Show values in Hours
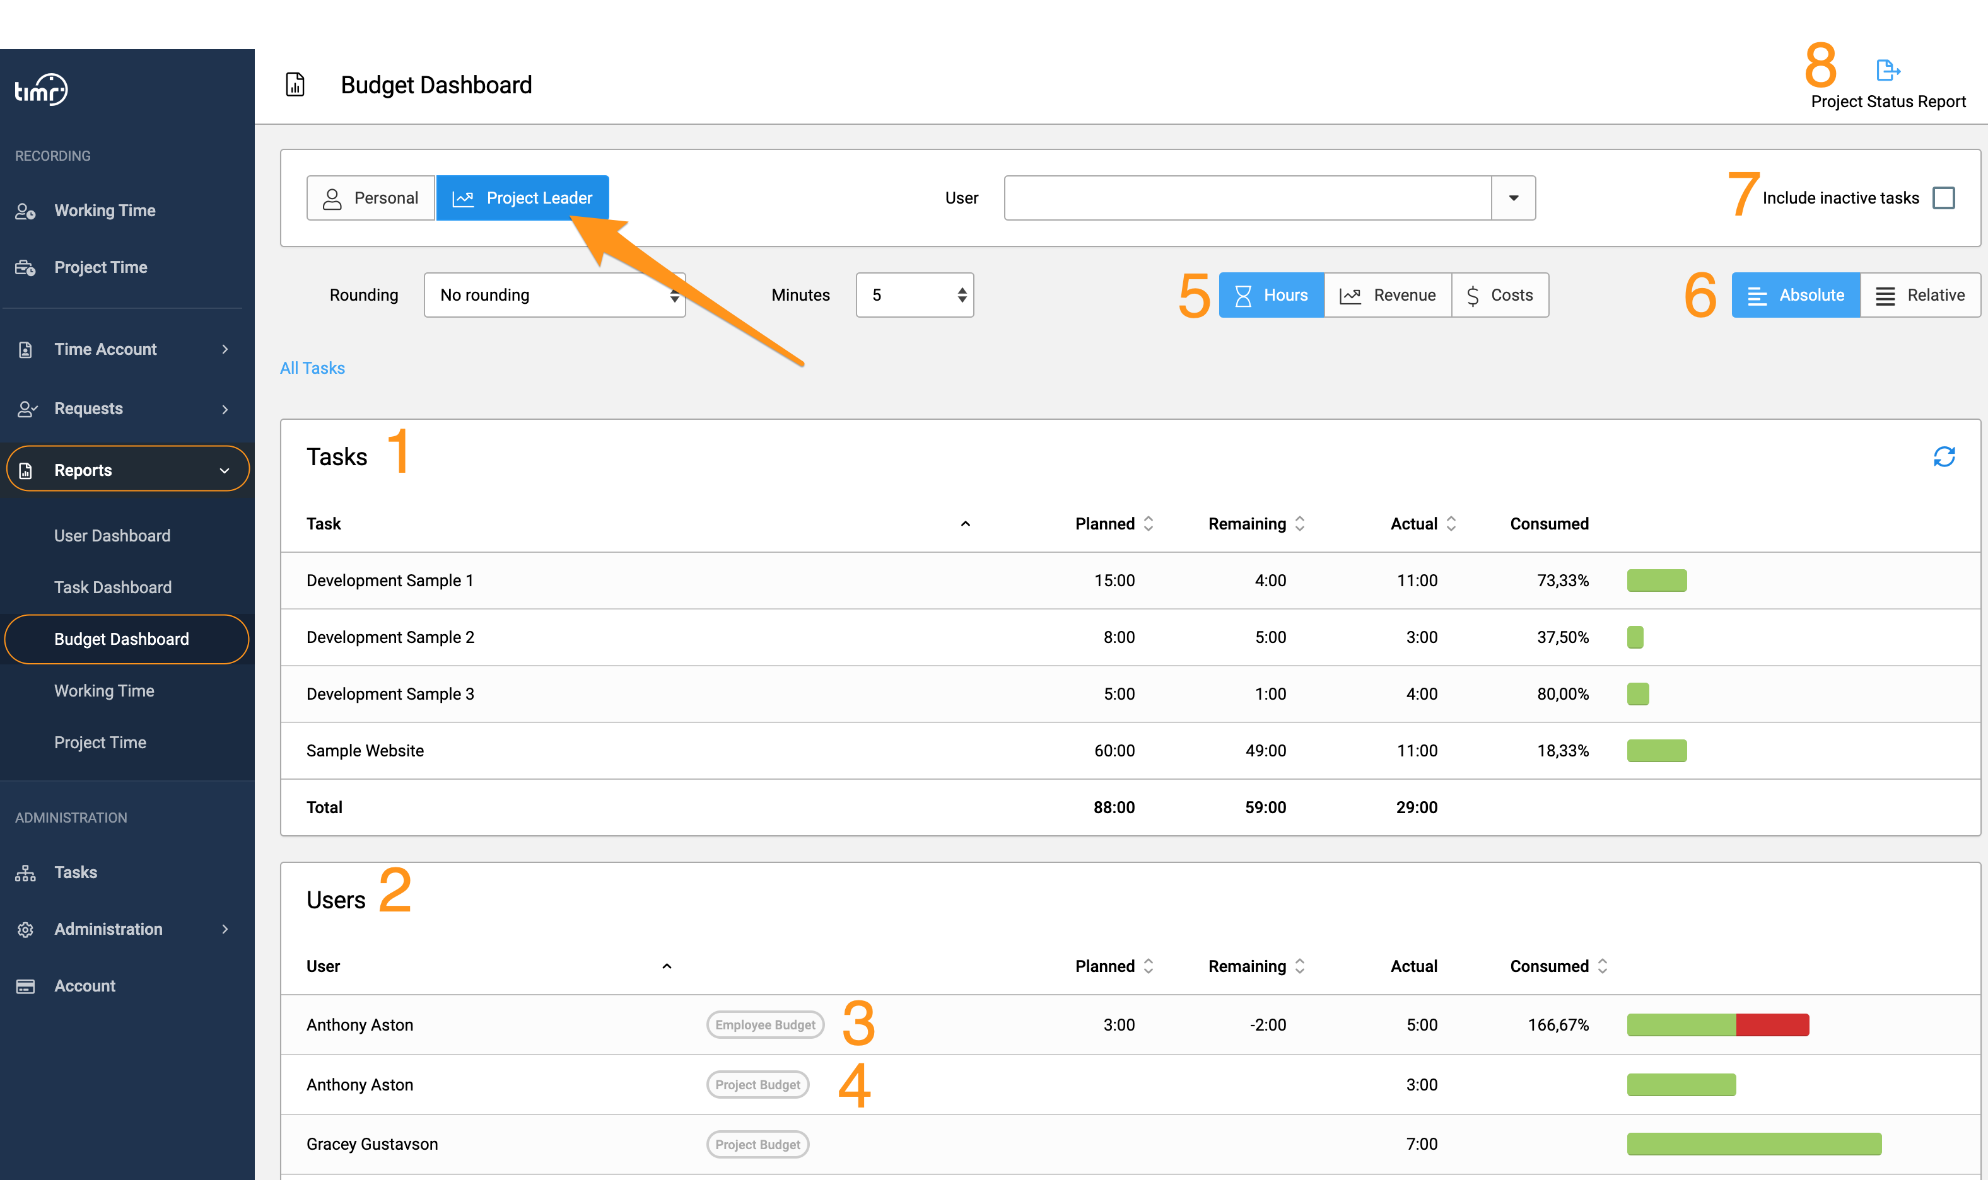The image size is (1988, 1180). click(1272, 295)
